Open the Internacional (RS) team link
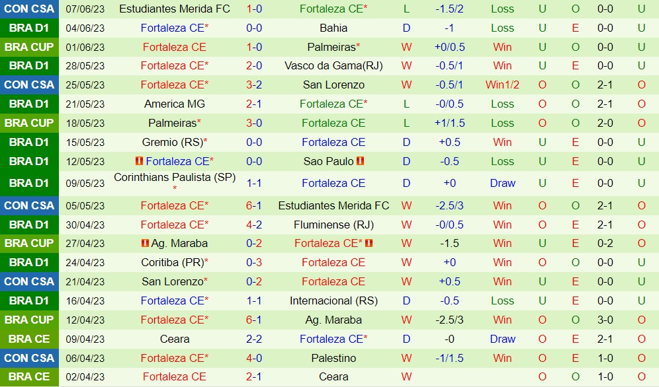The width and height of the screenshot is (659, 387). [x=333, y=300]
